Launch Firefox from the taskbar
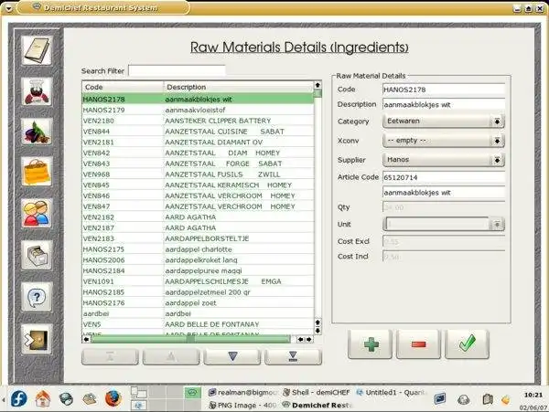 coord(113,398)
